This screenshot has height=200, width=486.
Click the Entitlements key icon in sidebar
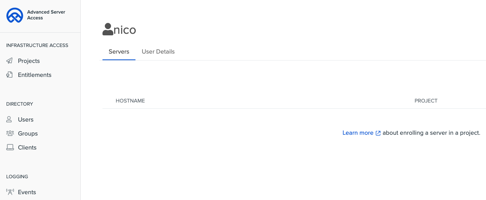click(x=10, y=75)
